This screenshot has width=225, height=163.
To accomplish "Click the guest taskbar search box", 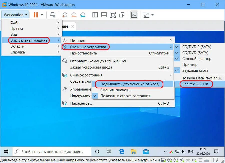I will (x=52, y=152).
